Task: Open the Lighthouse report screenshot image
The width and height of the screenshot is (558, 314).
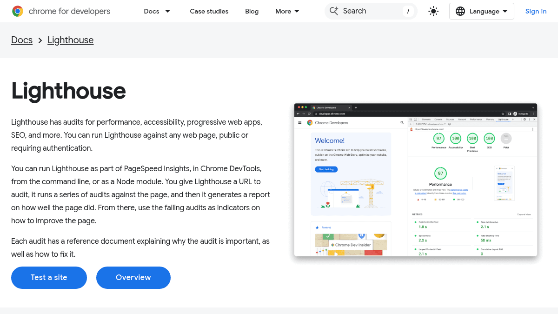Action: pyautogui.click(x=416, y=180)
